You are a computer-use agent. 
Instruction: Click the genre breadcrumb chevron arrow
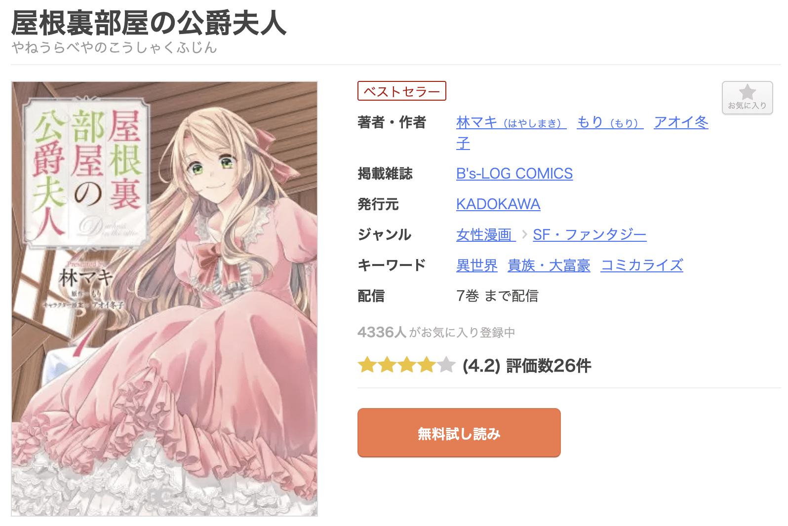coord(524,234)
